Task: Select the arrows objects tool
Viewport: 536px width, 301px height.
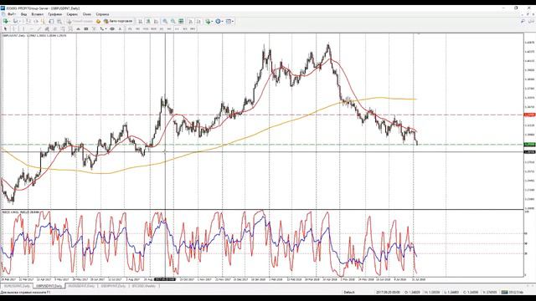Action: pos(101,28)
